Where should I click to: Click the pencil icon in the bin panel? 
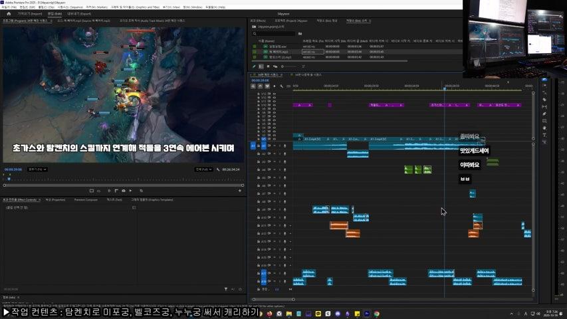[x=255, y=66]
